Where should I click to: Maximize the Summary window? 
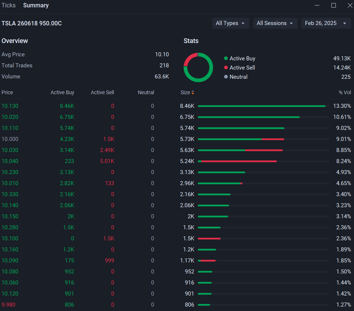333,5
